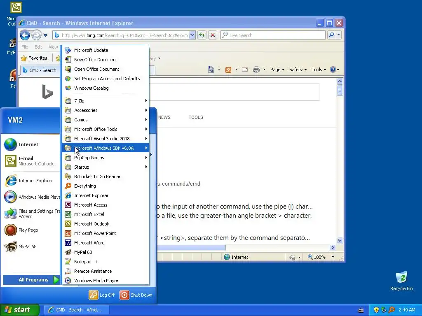The image size is (422, 316).
Task: Click the Print icon in IE toolbar
Action: point(256,70)
